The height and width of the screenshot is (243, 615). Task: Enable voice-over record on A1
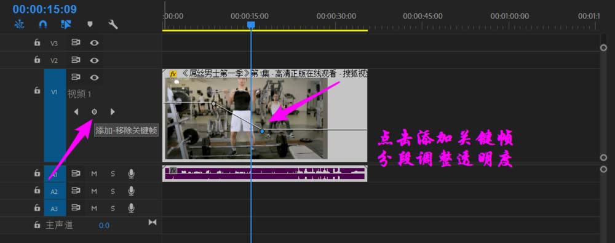point(132,173)
